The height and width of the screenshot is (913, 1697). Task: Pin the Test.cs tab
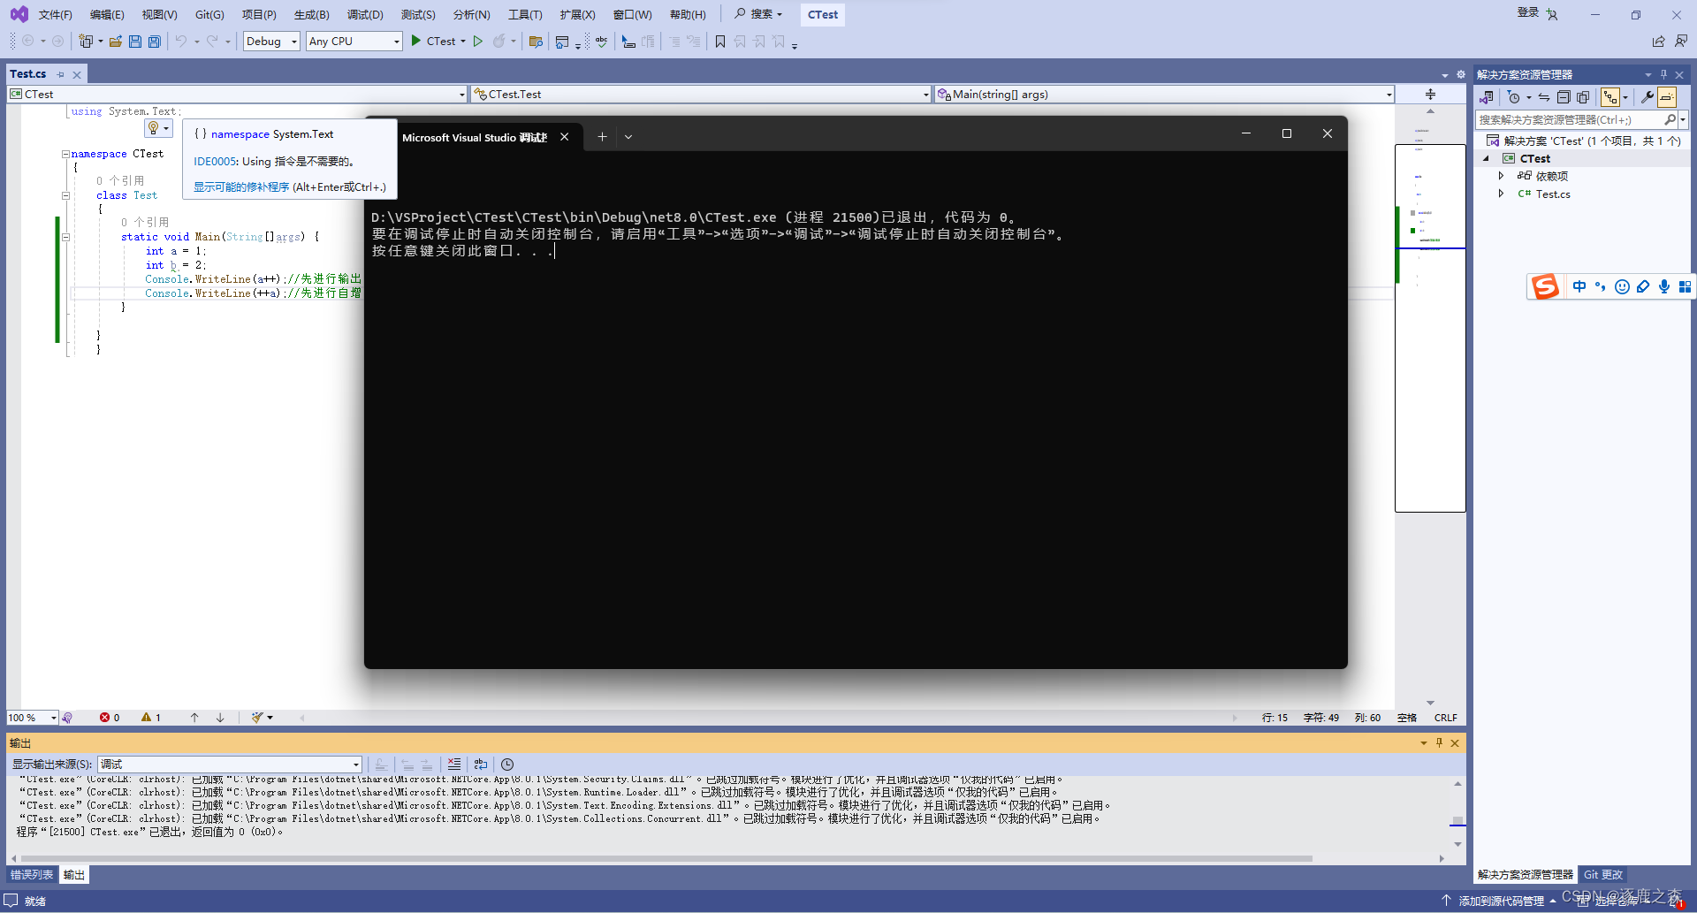[60, 74]
